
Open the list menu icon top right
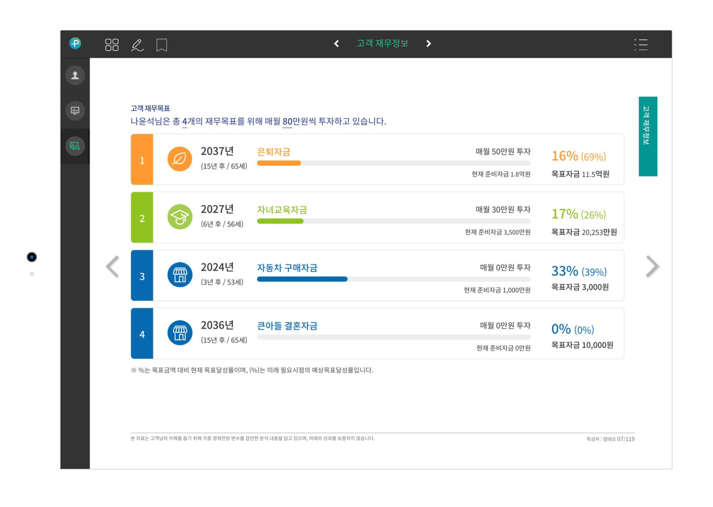coord(641,45)
